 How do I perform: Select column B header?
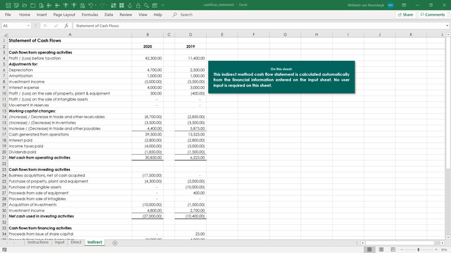pyautogui.click(x=148, y=34)
